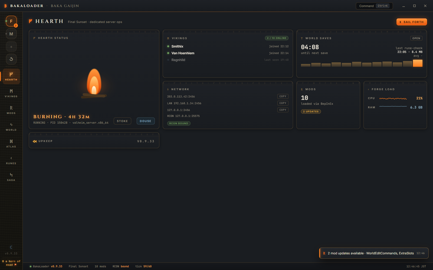The height and width of the screenshot is (270, 433).
Task: Click the Network panel lightning icon
Action: [x=168, y=89]
